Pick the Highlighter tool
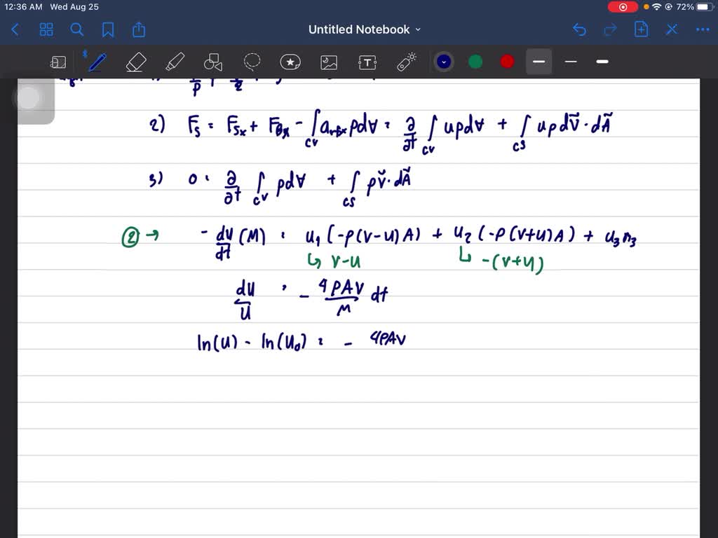The image size is (718, 538). (175, 62)
